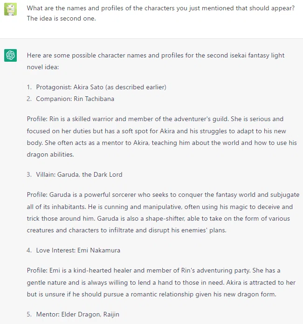Image resolution: width=303 pixels, height=324 pixels.
Task: Click the response intro sentence
Action: 156,61
